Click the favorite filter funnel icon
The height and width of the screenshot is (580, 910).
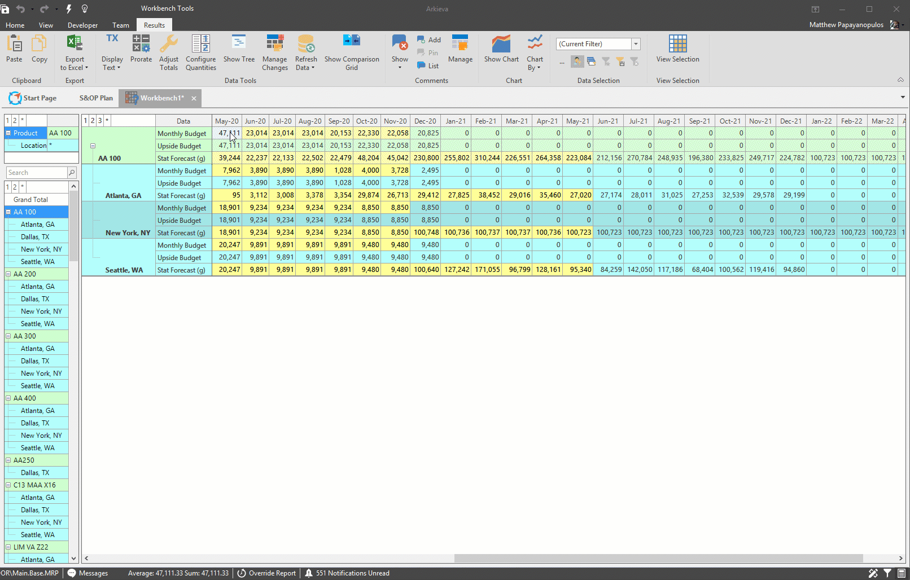[x=606, y=61]
